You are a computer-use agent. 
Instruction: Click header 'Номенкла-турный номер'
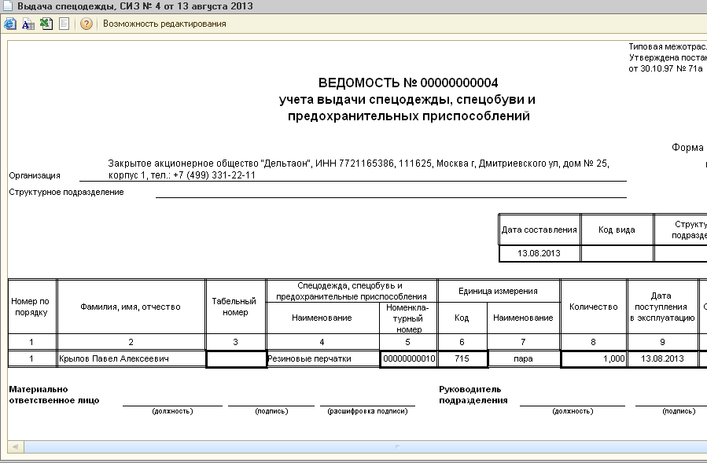tap(407, 318)
